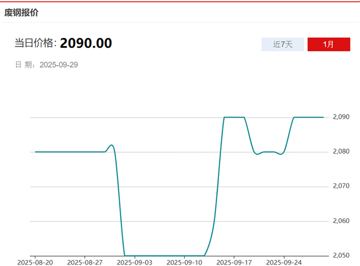Click the small peak above 2,080 on the line

pyautogui.click(x=111, y=145)
